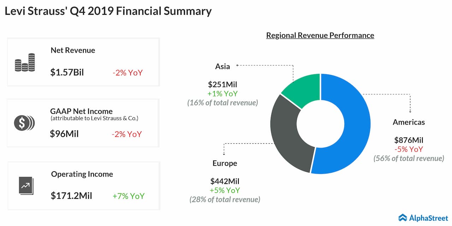Click the Regional Revenue Performance heading

320,35
